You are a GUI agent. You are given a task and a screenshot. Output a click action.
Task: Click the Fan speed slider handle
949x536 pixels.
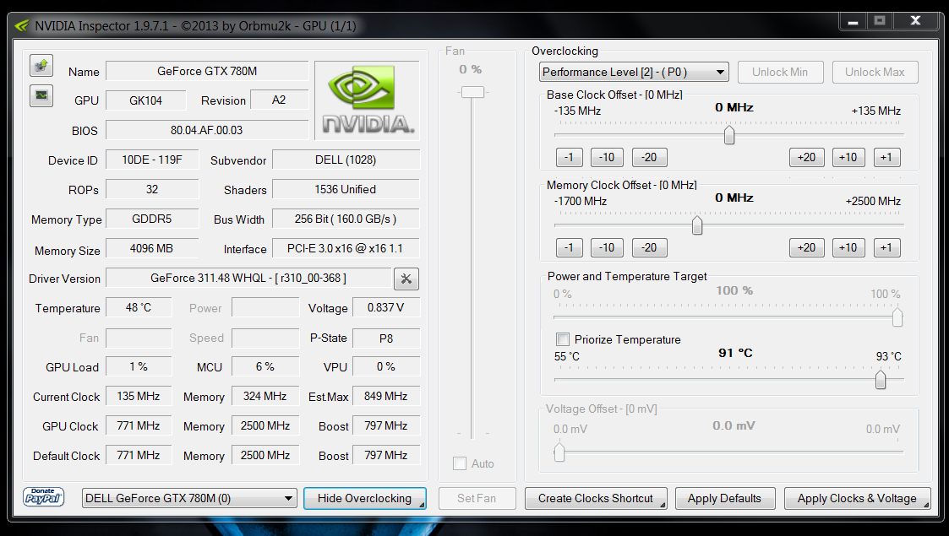coord(472,92)
